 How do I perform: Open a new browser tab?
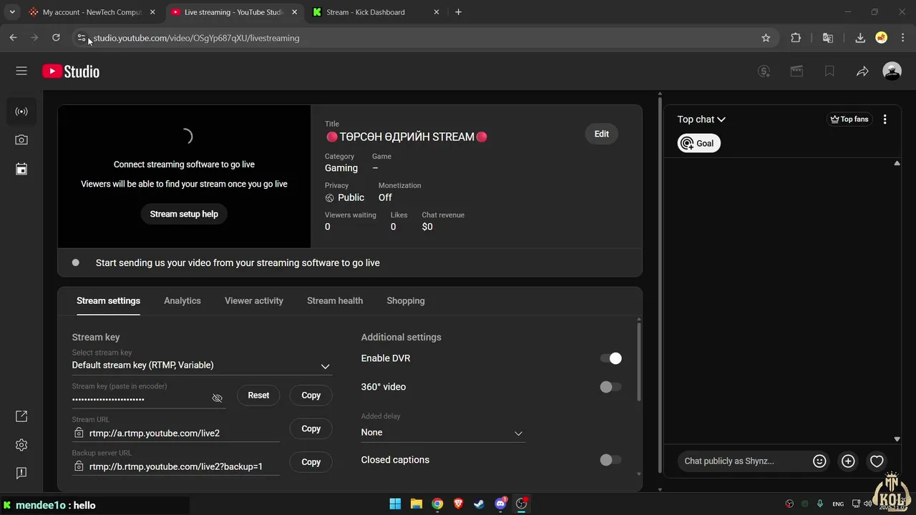point(458,12)
